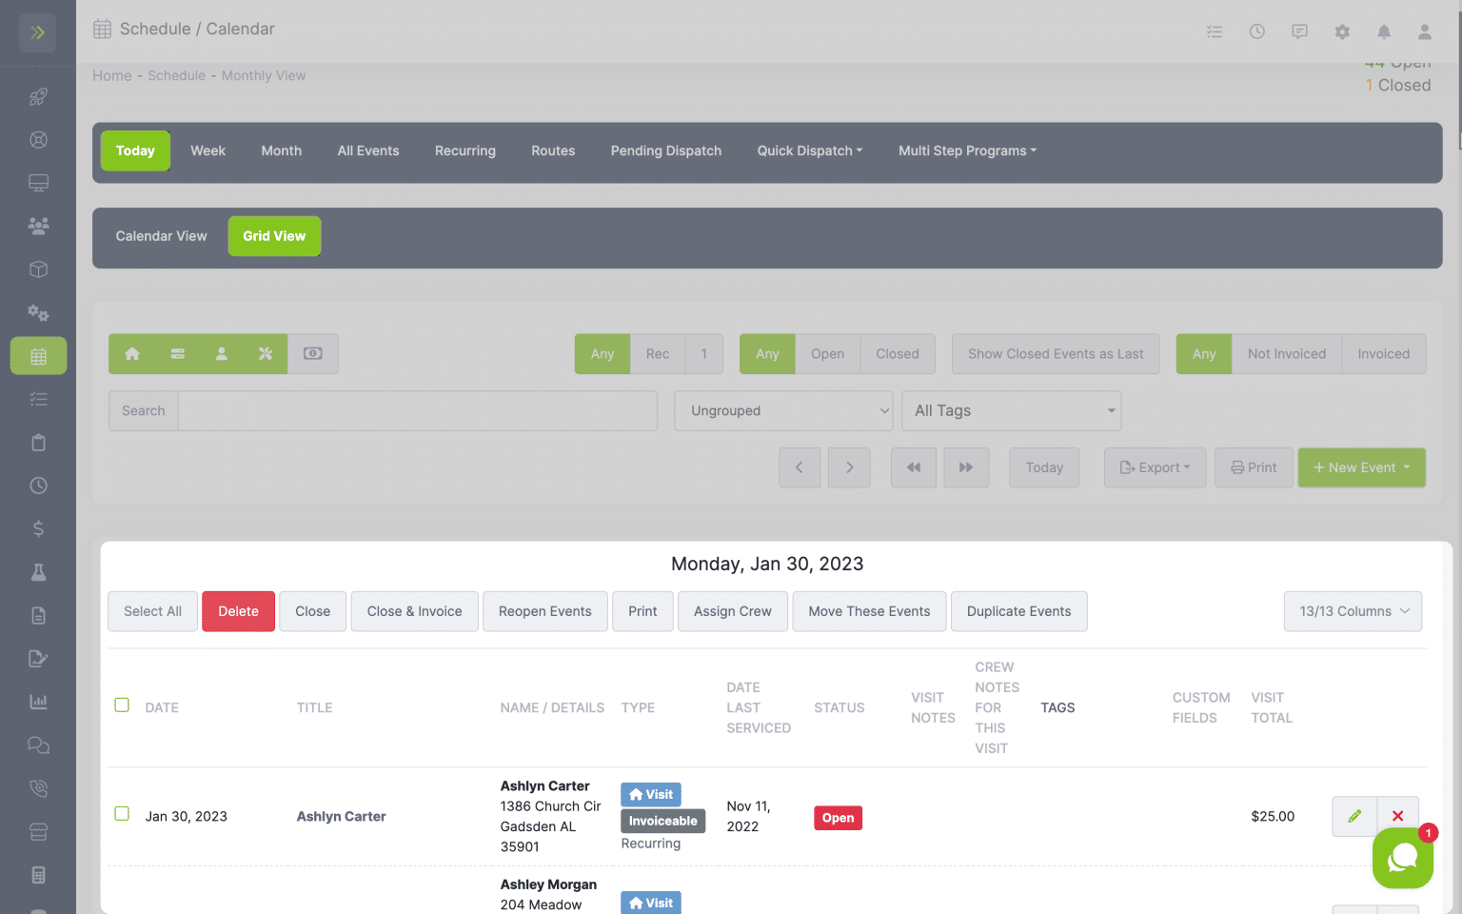
Task: Click the team members icon in the sidebar
Action: (x=38, y=226)
